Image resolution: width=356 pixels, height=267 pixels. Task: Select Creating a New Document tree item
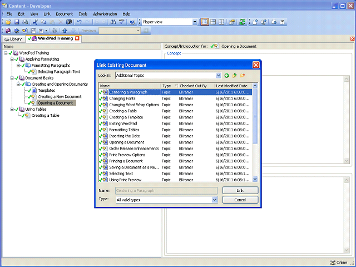click(60, 97)
